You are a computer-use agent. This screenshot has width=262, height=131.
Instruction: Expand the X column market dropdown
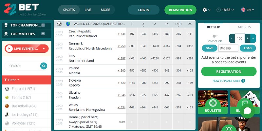click(x=143, y=26)
